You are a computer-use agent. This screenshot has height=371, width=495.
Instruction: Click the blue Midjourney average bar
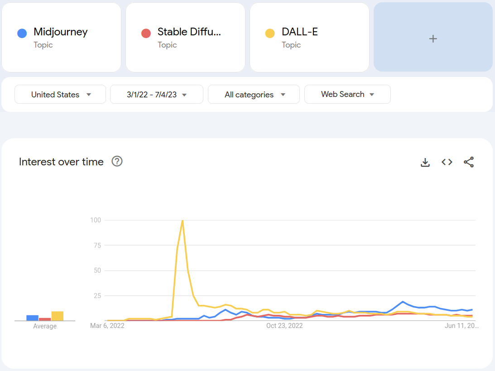(32, 318)
